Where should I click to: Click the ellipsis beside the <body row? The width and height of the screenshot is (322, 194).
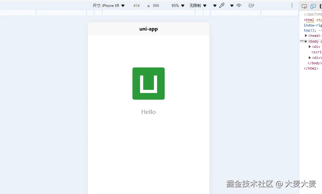(x=302, y=41)
